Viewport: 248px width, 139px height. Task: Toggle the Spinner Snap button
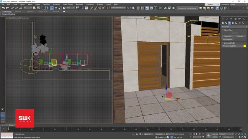pos(103,8)
